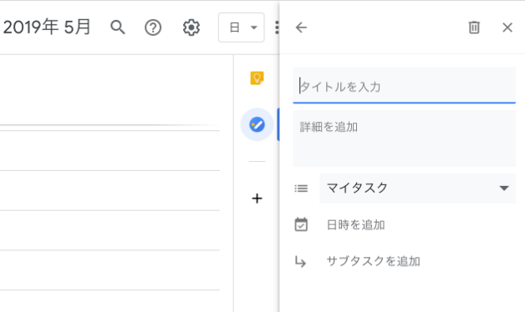Open the help question mark icon
The height and width of the screenshot is (312, 525).
click(x=153, y=28)
